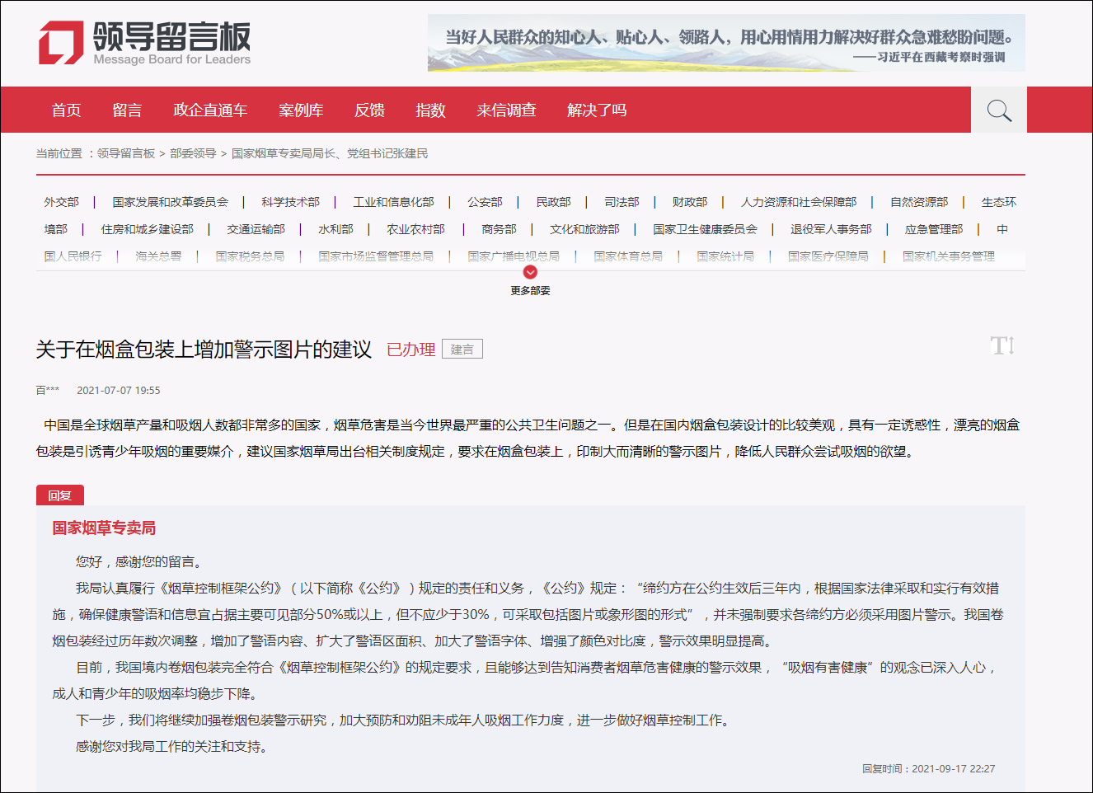This screenshot has height=793, width=1093.
Task: Click the red chevron above 更多部委
Action: (x=529, y=270)
